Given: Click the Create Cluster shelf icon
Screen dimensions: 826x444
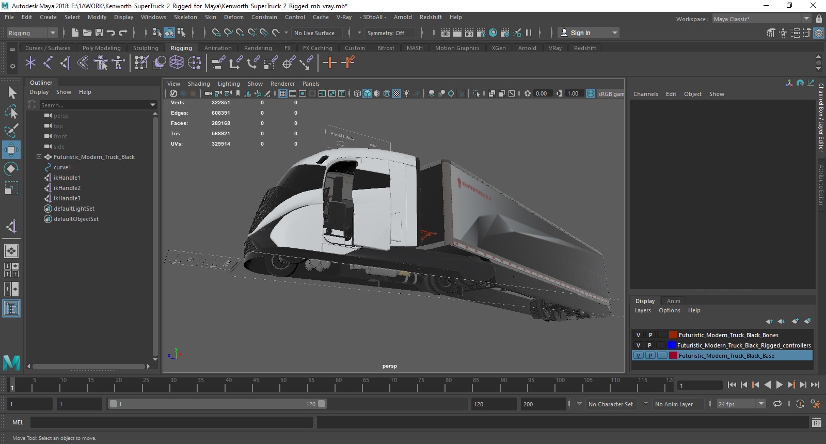Looking at the screenshot, I should tap(194, 63).
